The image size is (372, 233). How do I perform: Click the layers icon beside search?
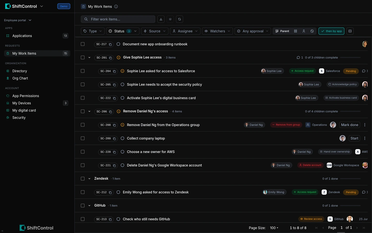pyautogui.click(x=170, y=19)
